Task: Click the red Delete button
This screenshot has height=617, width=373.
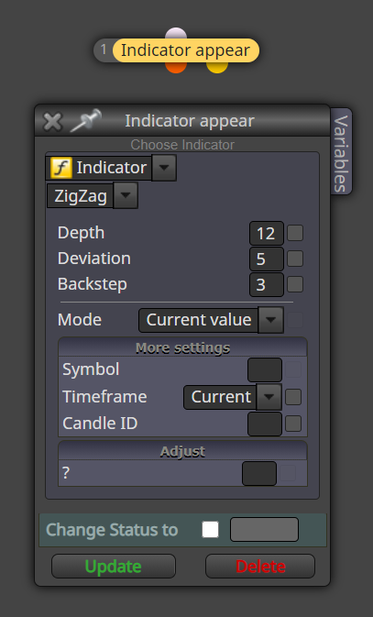Action: (x=260, y=567)
